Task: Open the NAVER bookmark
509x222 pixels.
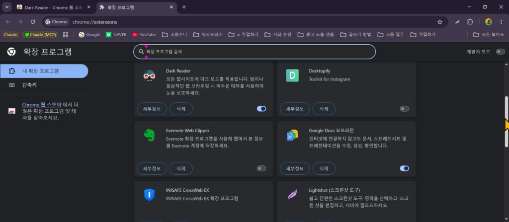Action: coord(116,34)
